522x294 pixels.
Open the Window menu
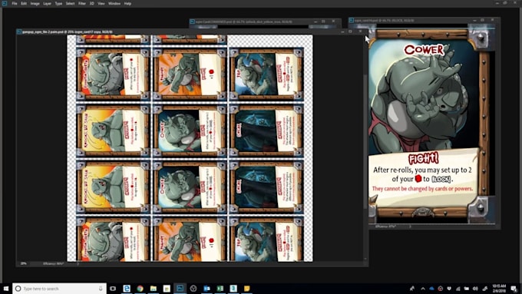point(114,3)
